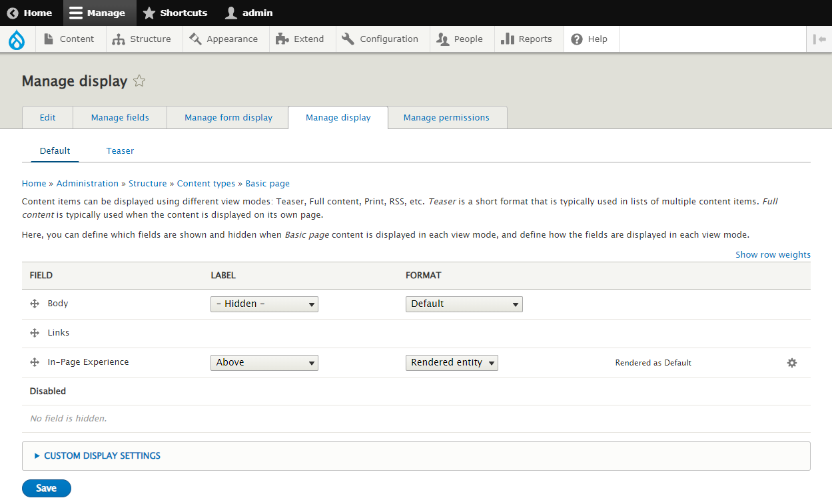832x504 pixels.
Task: Click the Show row weights link
Action: pos(773,254)
